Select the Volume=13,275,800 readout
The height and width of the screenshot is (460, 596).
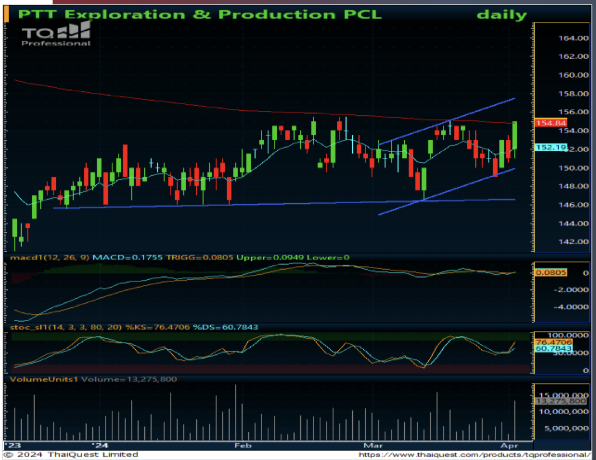coord(129,379)
